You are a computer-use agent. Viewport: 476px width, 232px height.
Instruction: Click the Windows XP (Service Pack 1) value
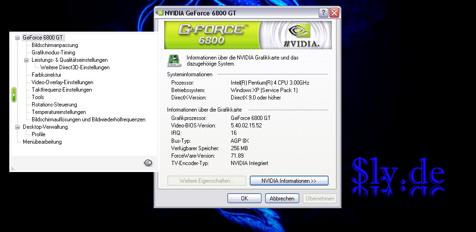point(264,90)
